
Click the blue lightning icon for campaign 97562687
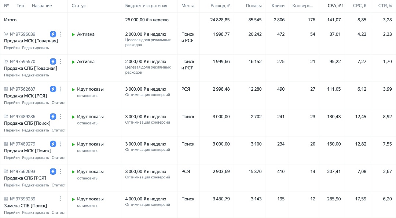pos(53,89)
